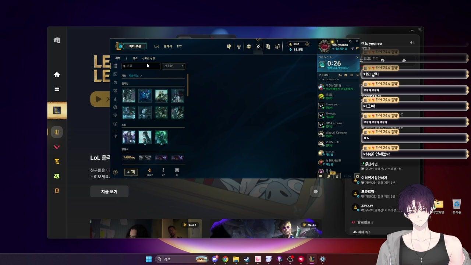Open the chat bubble icon at client bottom
Screen dimensions: 471x265
click(x=321, y=176)
